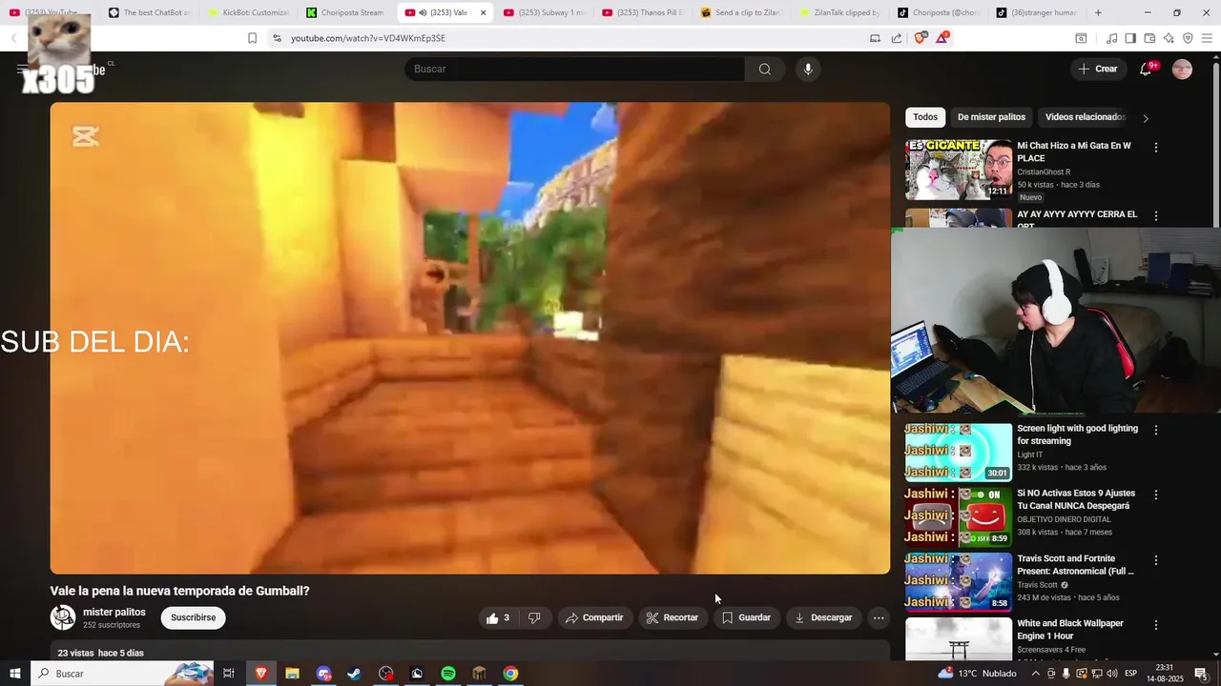The height and width of the screenshot is (686, 1221).
Task: Open 'Screen light with good lighting' thumbnail
Action: click(x=959, y=453)
